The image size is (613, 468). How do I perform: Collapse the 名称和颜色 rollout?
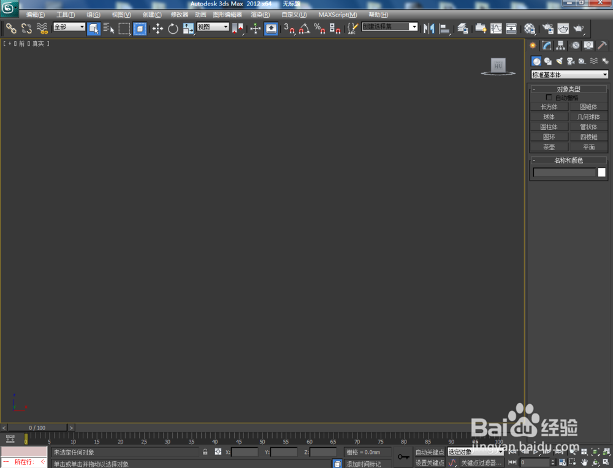[x=568, y=160]
